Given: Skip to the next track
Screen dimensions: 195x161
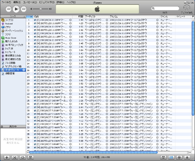Looking at the screenshot, I should pyautogui.click(x=24, y=9).
